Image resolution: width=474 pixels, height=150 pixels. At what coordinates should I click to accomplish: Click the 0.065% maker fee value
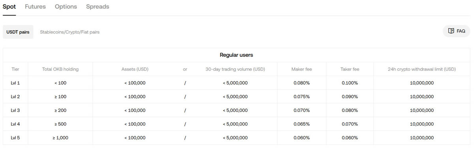point(301,124)
